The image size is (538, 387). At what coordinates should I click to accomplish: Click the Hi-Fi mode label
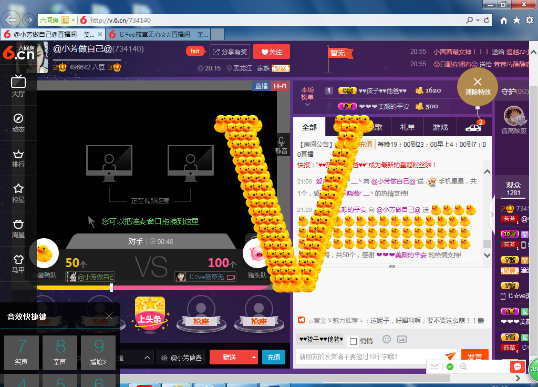pos(280,86)
